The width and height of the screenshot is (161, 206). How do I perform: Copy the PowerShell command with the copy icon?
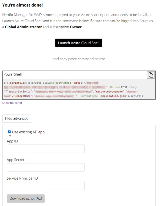(x=151, y=75)
